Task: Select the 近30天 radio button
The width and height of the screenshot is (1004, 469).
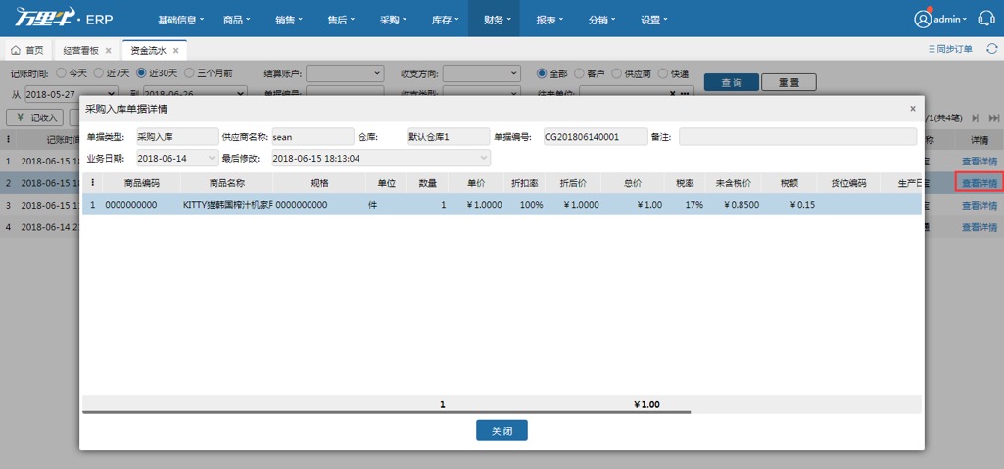Action: [141, 73]
